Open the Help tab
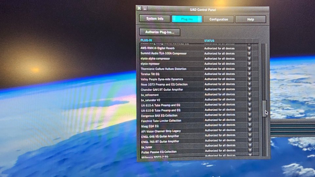 250,19
